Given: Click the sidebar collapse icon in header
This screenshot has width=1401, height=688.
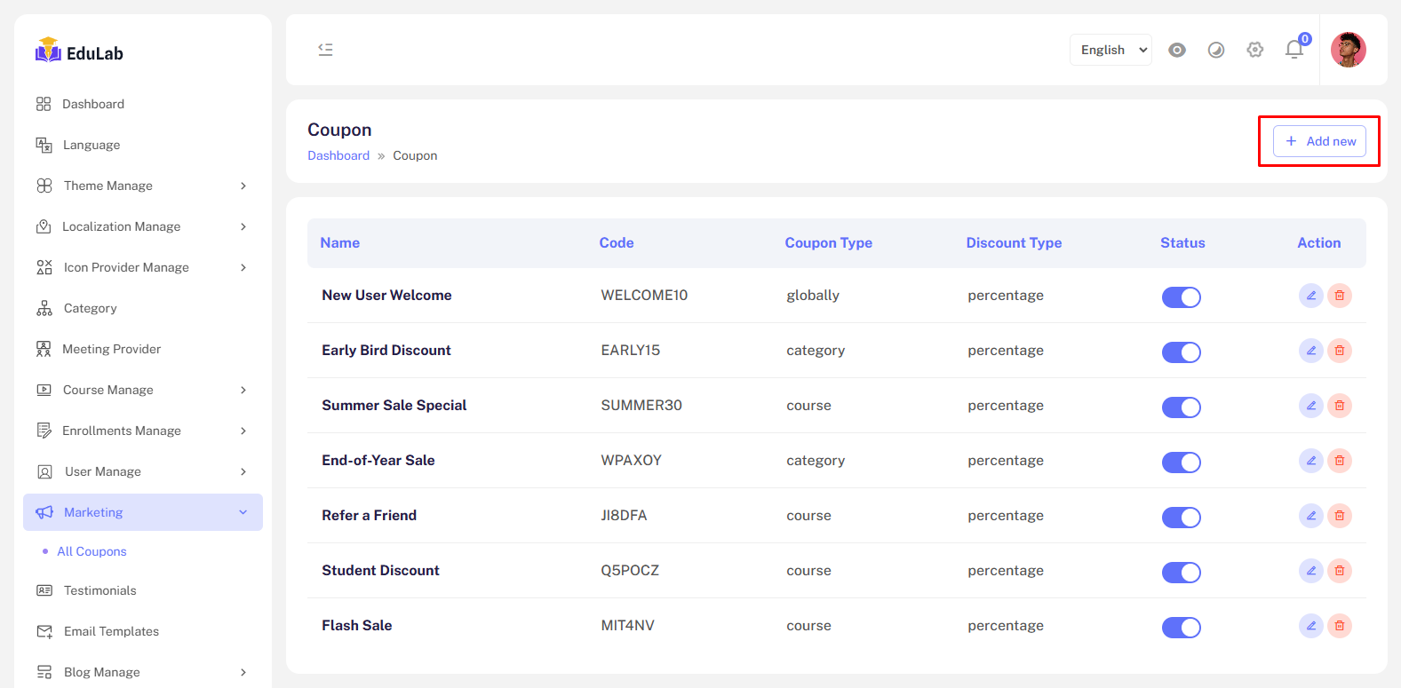Looking at the screenshot, I should [326, 50].
